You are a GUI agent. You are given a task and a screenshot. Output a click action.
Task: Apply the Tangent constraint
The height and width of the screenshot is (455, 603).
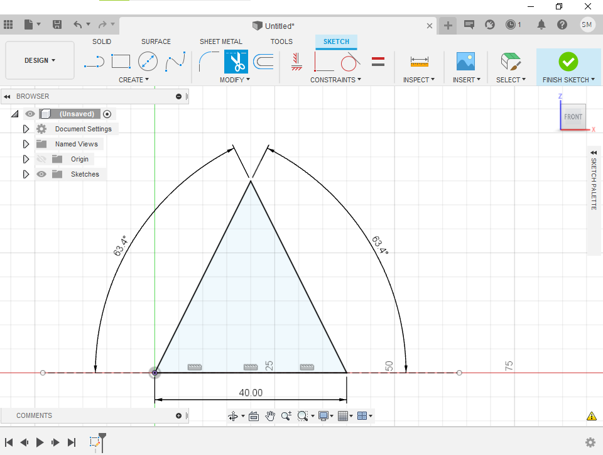(350, 62)
